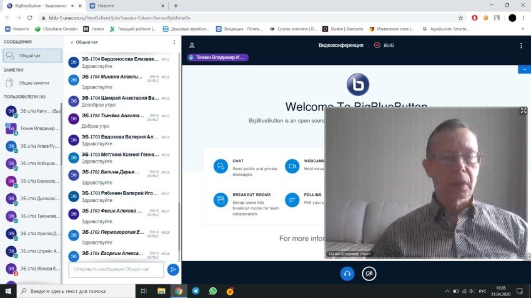This screenshot has height=298, width=531.
Task: Click the BREAKOUT ROOMS icon on slide
Action: (x=221, y=200)
